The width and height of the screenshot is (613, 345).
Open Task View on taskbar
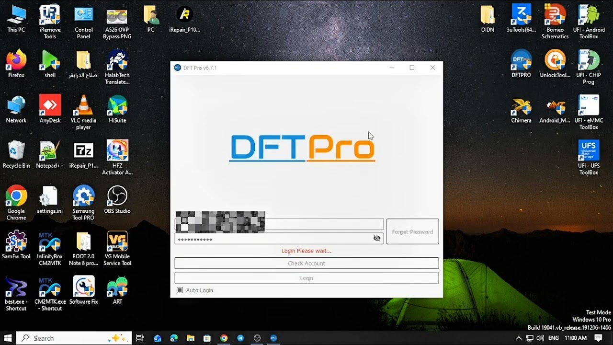pos(140,338)
